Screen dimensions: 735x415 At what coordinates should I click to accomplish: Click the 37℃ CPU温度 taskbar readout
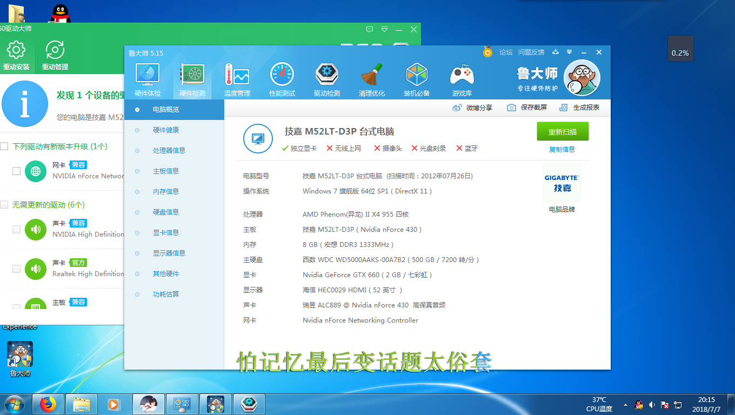click(x=599, y=405)
